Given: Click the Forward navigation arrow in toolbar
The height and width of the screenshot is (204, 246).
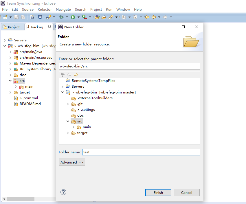Looking at the screenshot, I should click(x=165, y=17).
